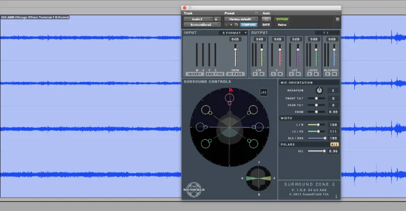Enable the INVERT input button

194,74
